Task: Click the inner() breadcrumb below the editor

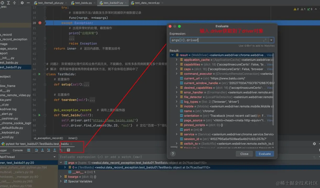Action: 73,138
